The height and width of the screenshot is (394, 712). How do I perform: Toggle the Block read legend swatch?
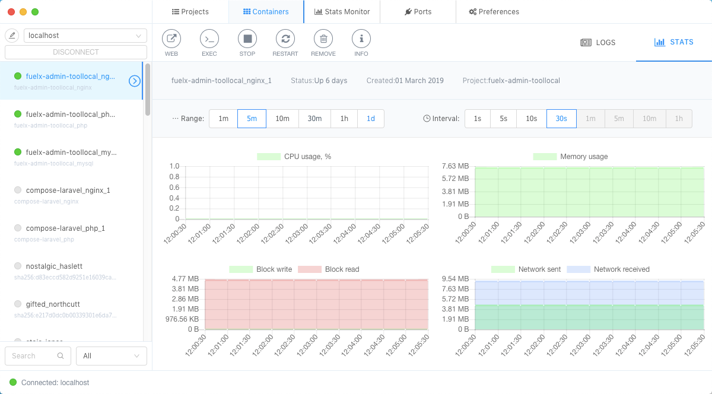coord(309,269)
